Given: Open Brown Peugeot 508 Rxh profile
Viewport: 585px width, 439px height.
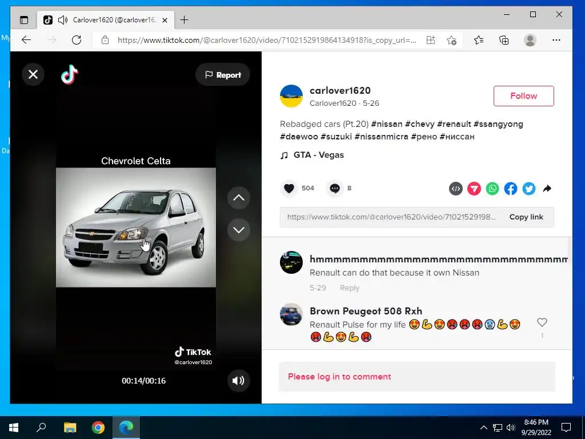Looking at the screenshot, I should coord(366,311).
